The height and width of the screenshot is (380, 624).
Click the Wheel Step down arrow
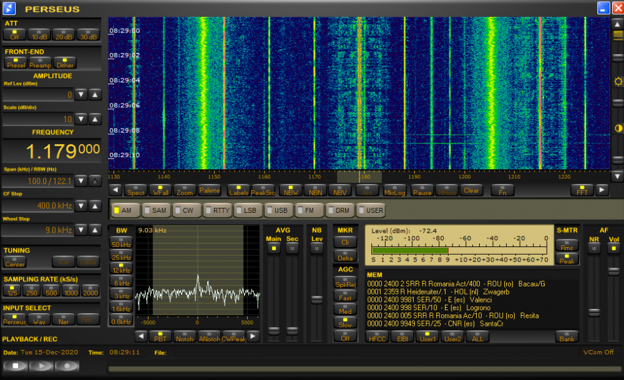[82, 230]
